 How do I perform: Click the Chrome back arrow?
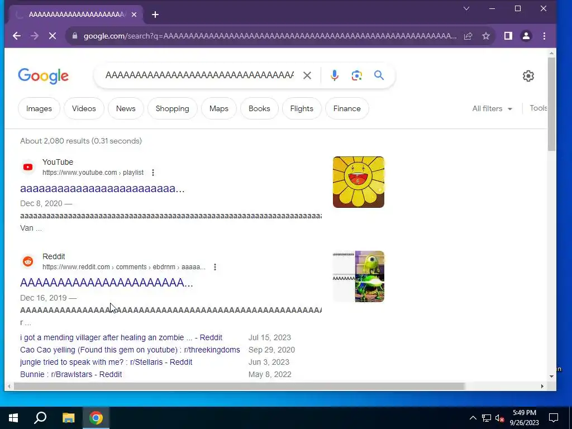coord(17,36)
